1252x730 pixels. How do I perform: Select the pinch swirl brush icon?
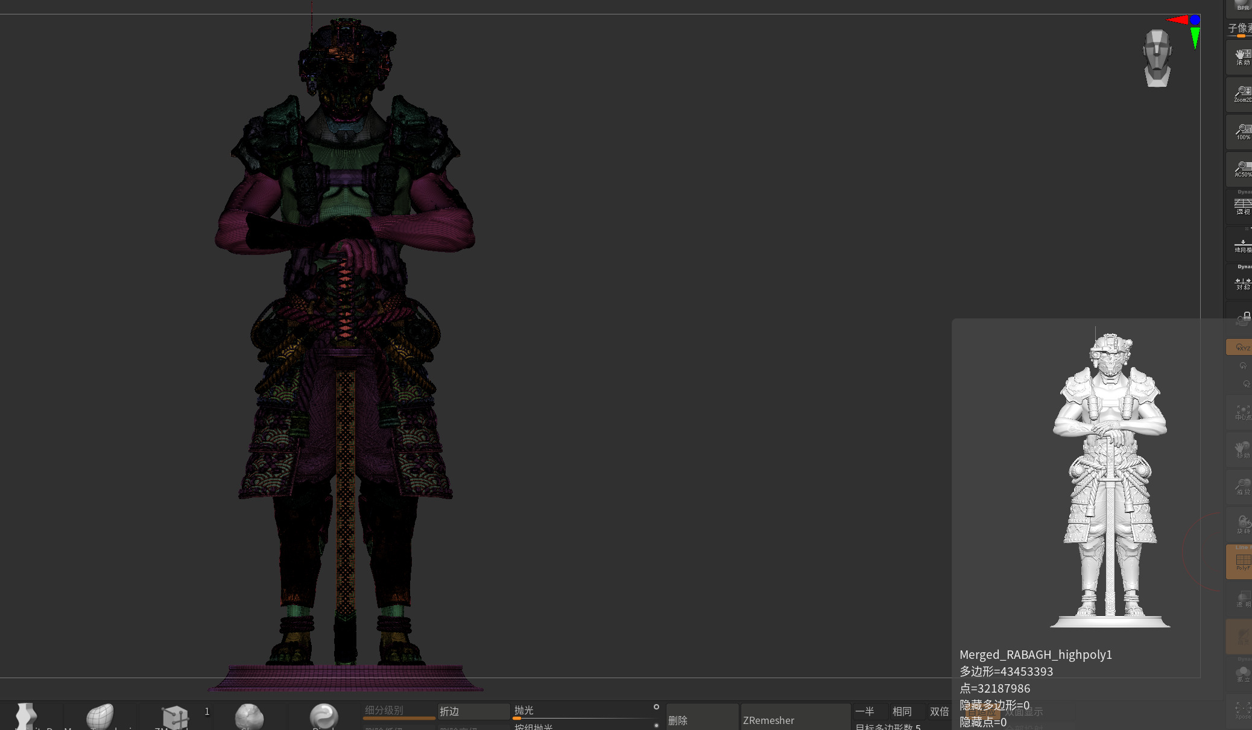click(x=324, y=716)
